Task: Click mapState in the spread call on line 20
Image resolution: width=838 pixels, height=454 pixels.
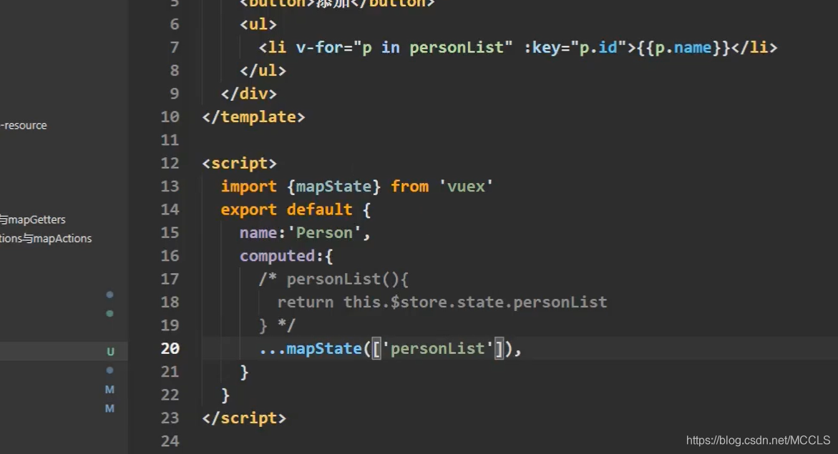Action: click(x=324, y=349)
